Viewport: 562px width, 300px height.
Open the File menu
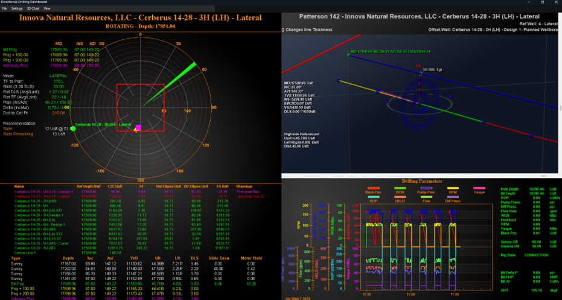pos(5,9)
